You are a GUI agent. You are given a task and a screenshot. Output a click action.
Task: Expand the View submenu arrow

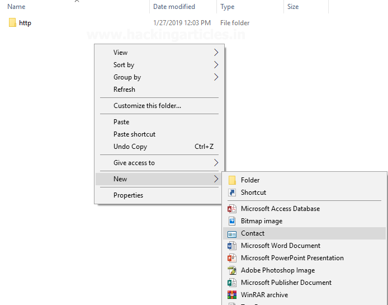point(216,53)
